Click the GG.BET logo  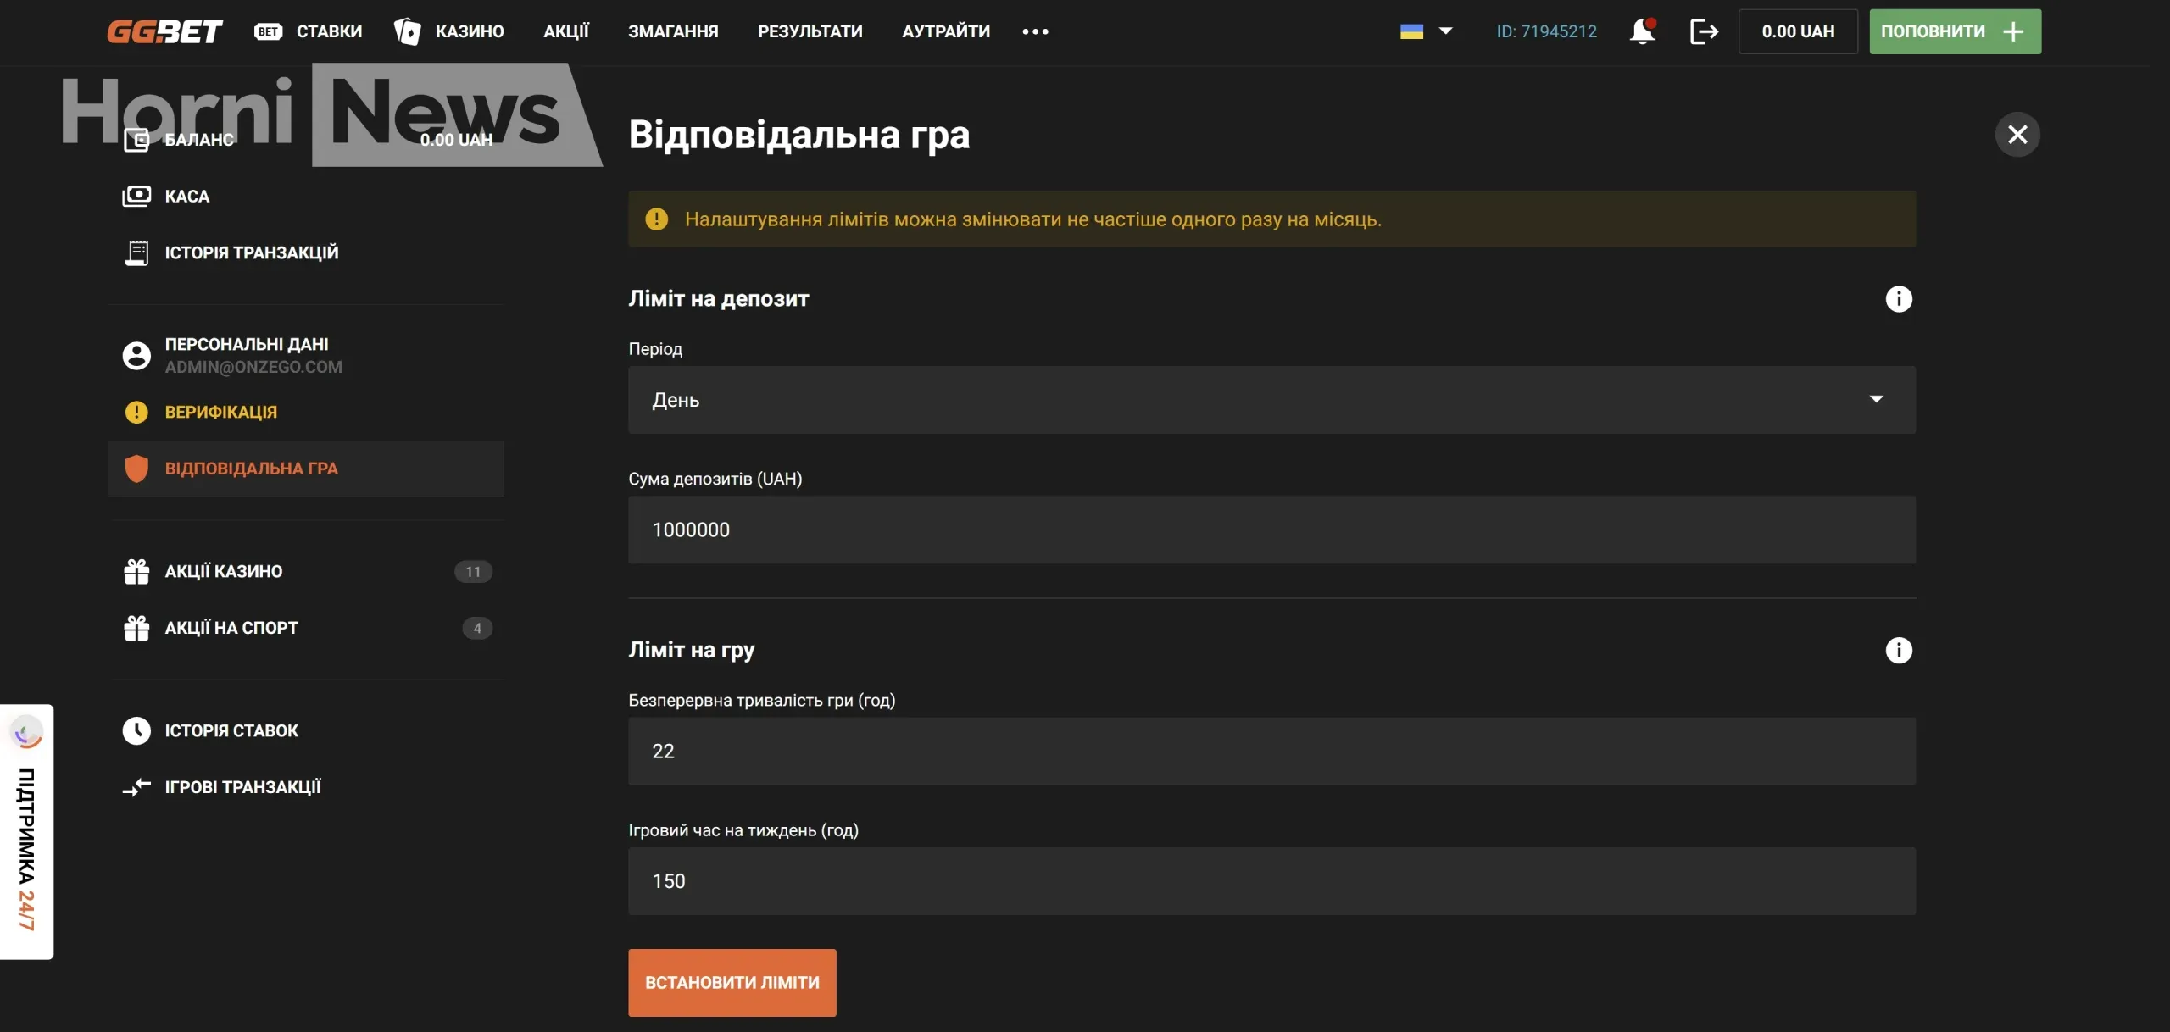pos(164,31)
